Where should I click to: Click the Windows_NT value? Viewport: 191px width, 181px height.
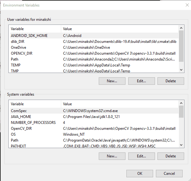(74, 134)
